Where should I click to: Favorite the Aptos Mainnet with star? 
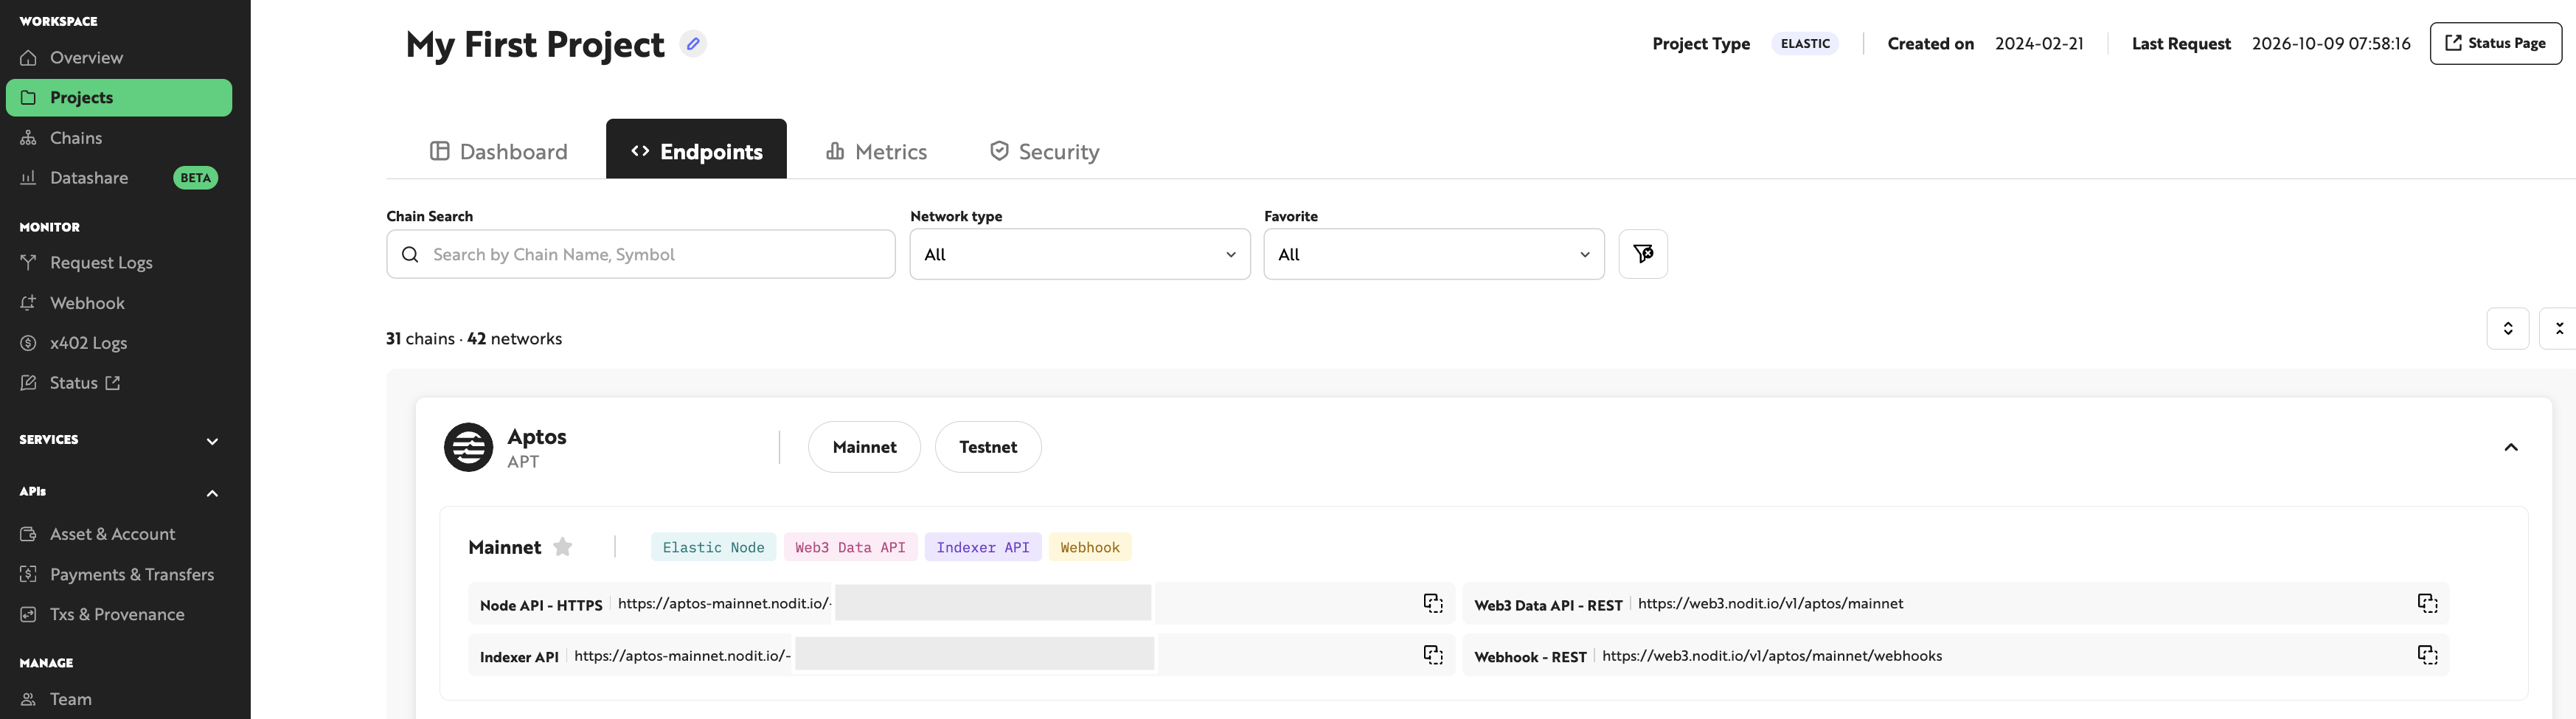563,547
